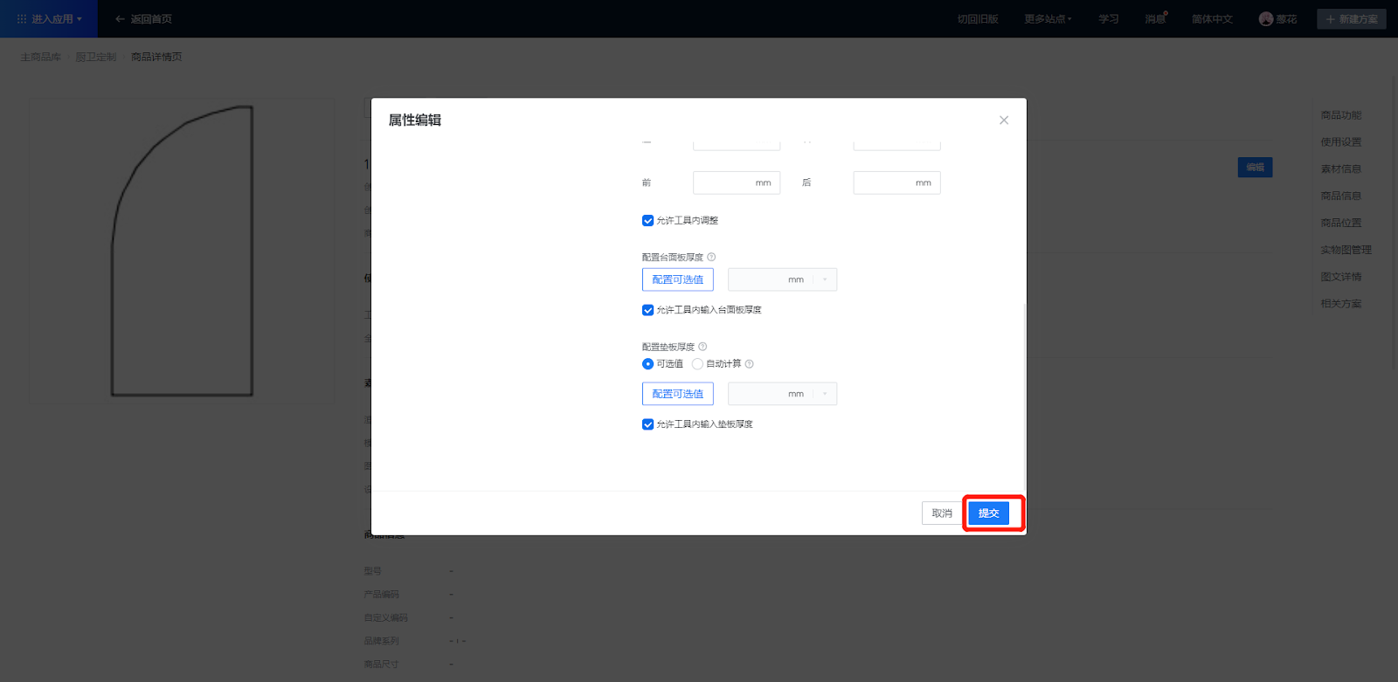
Task: Click the product shape thumbnail image
Action: tap(183, 251)
